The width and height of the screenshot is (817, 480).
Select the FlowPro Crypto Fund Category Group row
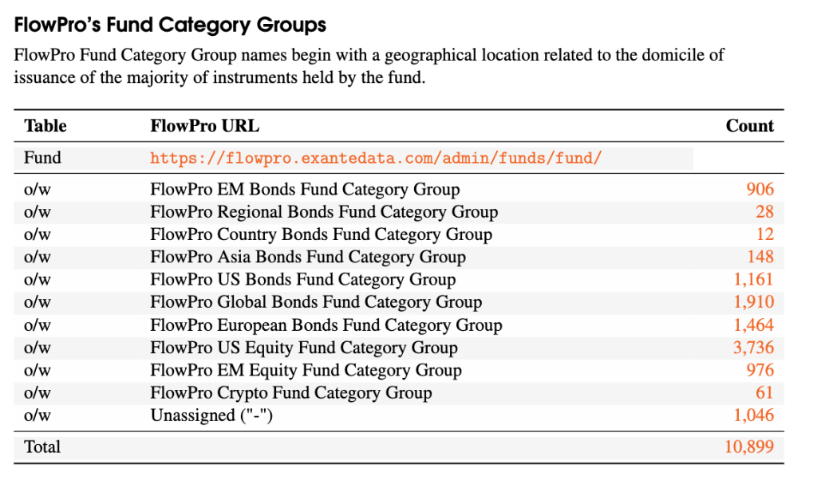coord(291,393)
